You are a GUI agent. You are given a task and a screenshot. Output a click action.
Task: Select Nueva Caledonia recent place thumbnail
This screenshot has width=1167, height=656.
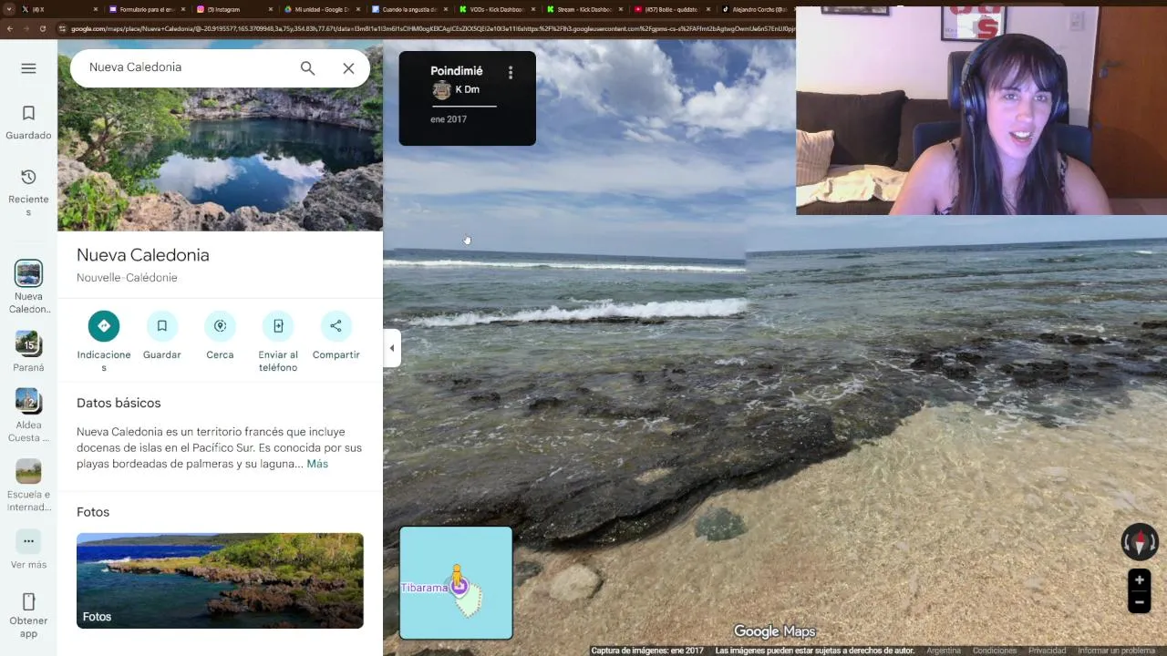[x=28, y=273]
